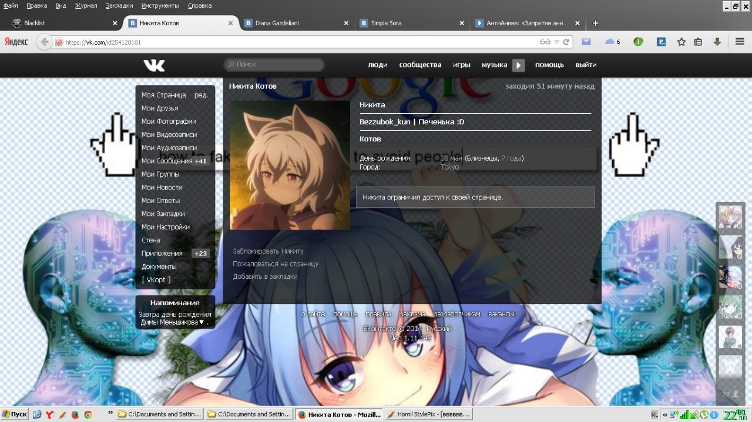Click ред. edit link in sidebar
752x422 pixels.
201,95
